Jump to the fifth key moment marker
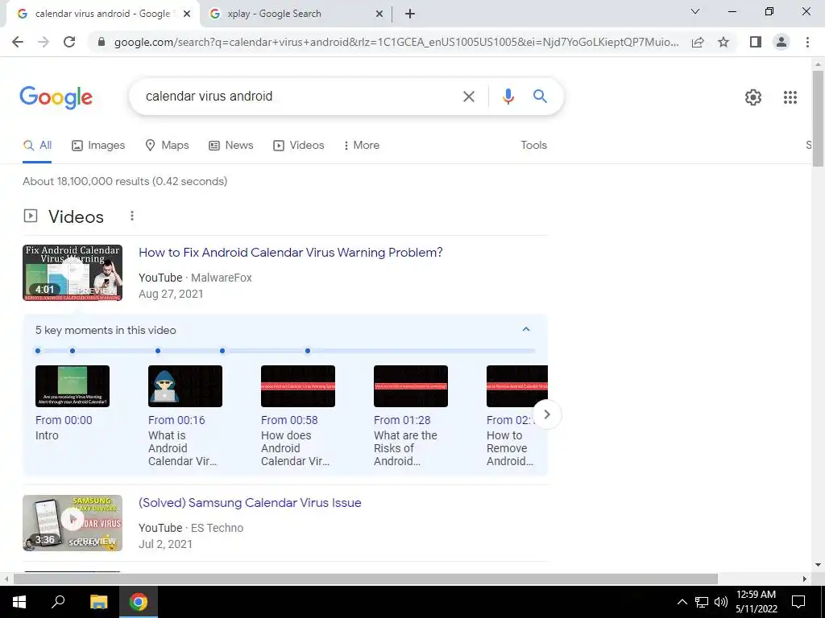The height and width of the screenshot is (618, 825). (x=308, y=351)
